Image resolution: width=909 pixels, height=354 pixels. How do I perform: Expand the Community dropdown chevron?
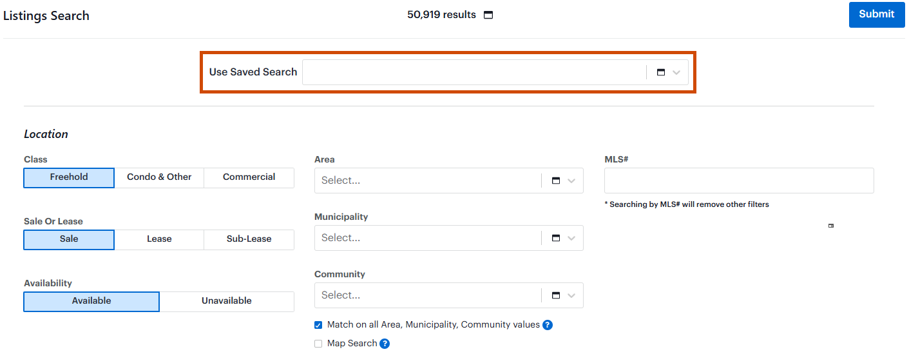pos(571,295)
